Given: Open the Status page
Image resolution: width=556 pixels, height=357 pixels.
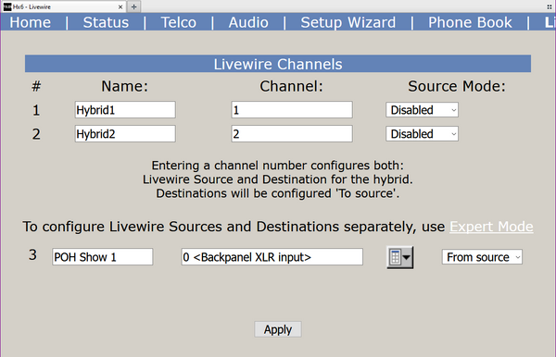Looking at the screenshot, I should click(106, 22).
